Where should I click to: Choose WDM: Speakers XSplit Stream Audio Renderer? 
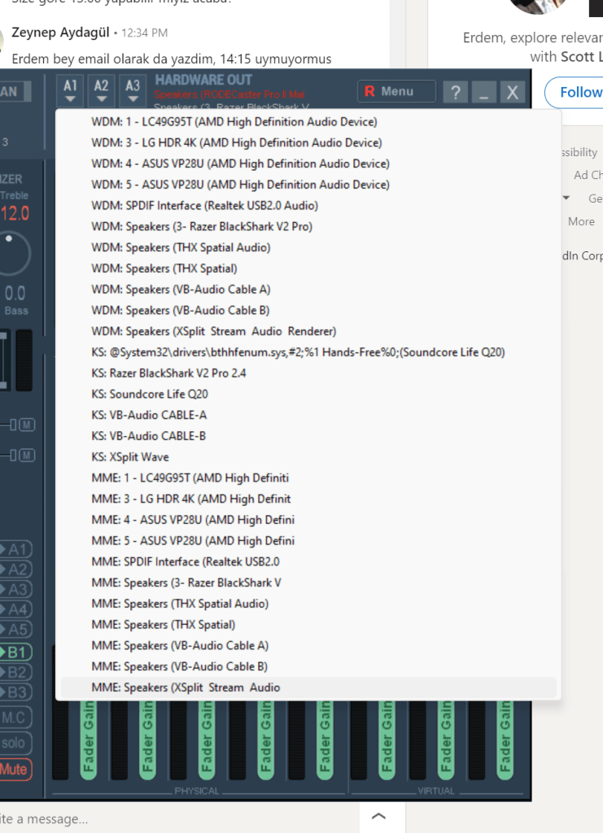[x=308, y=332]
